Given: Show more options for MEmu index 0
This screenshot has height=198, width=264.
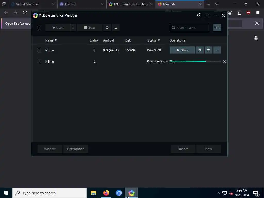Looking at the screenshot, I should click(x=217, y=50).
